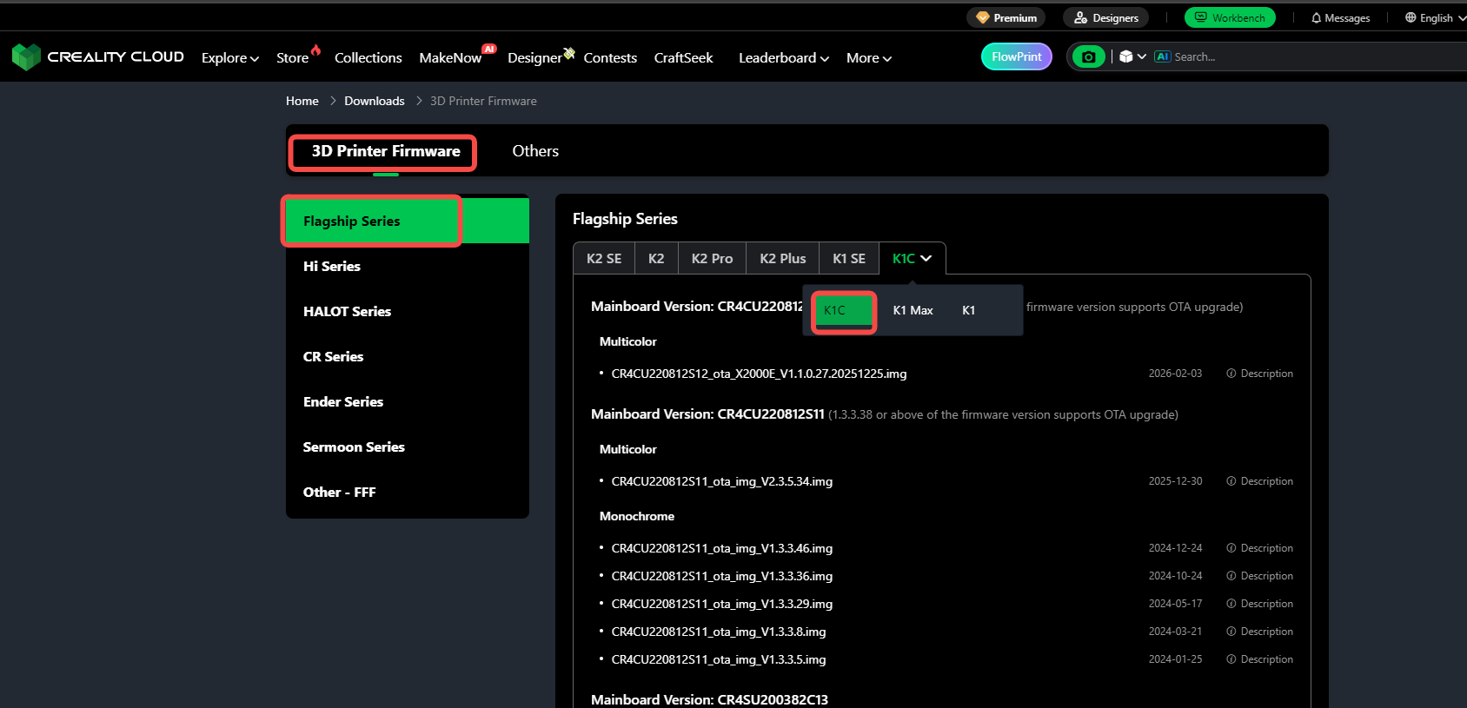
Task: Expand the Explore menu
Action: click(229, 58)
